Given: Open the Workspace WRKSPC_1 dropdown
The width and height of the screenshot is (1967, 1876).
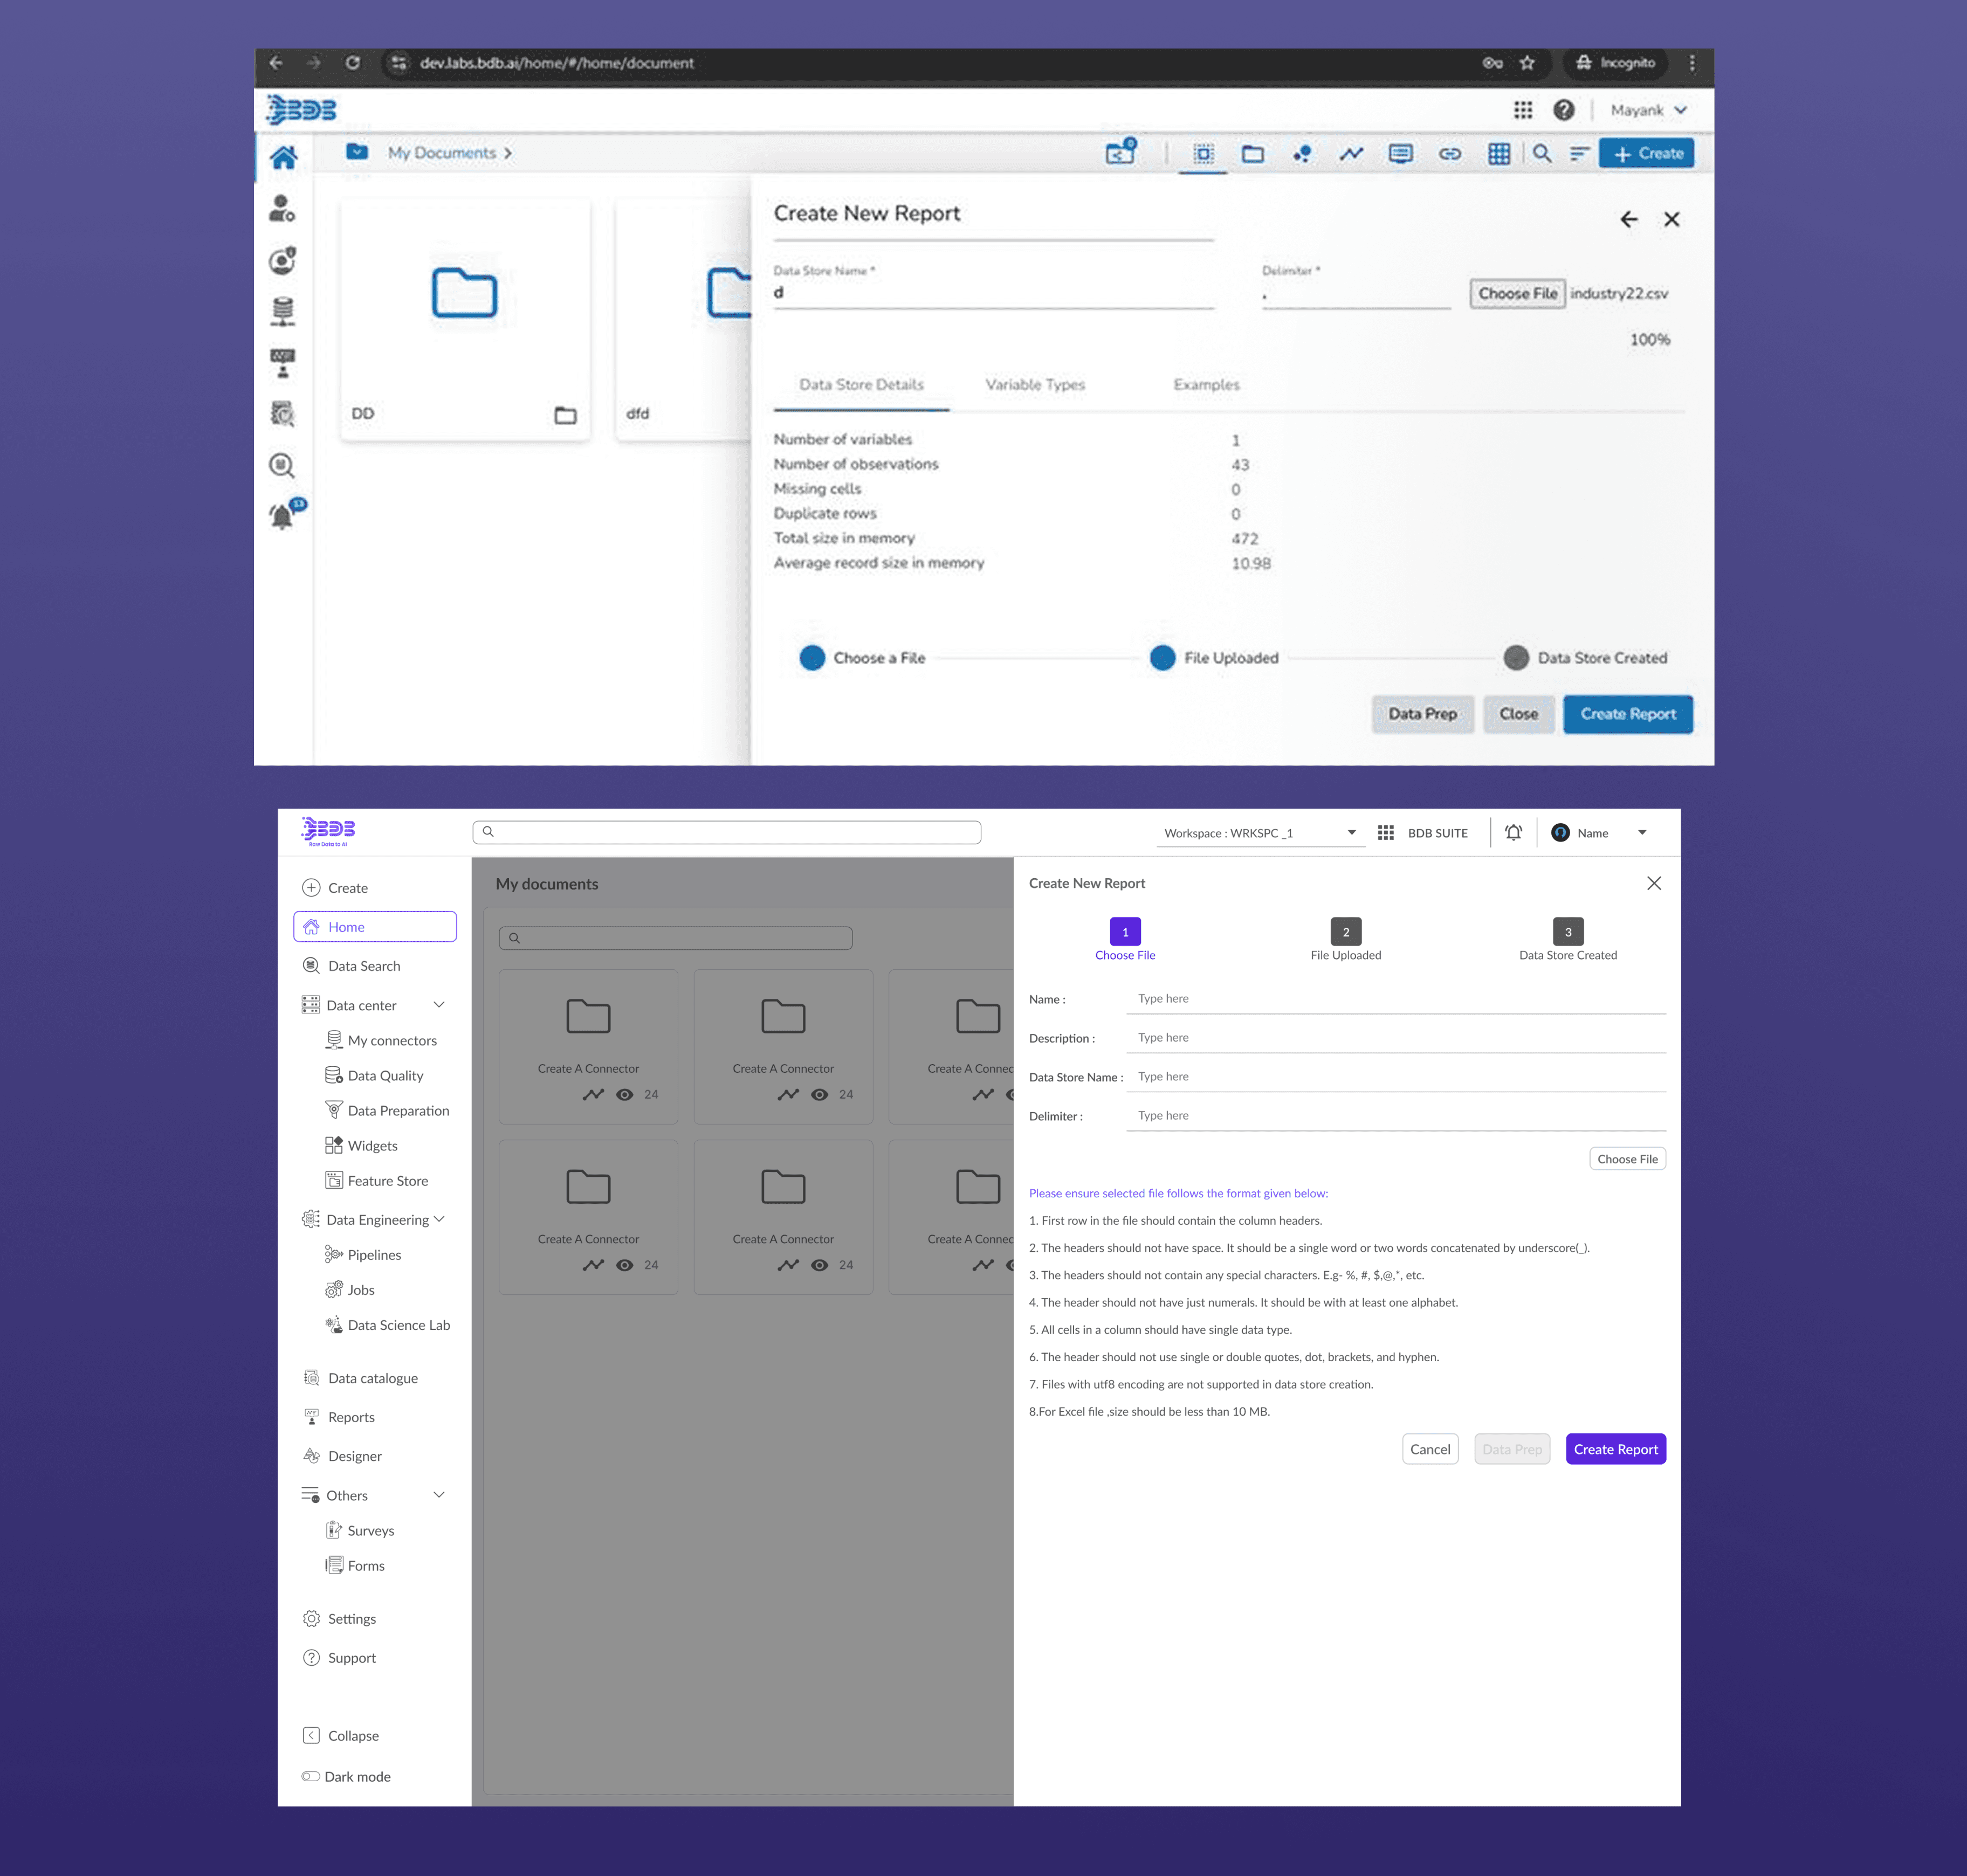Looking at the screenshot, I should (1260, 833).
